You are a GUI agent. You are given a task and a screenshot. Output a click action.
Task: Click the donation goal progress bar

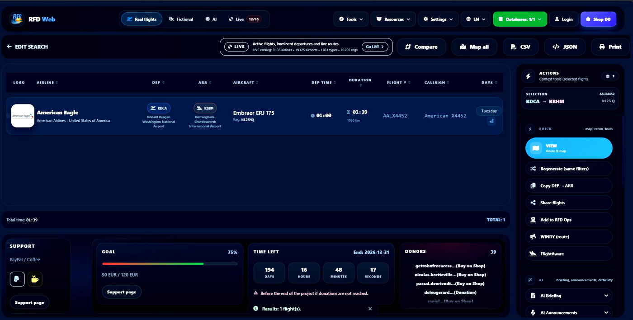point(170,264)
